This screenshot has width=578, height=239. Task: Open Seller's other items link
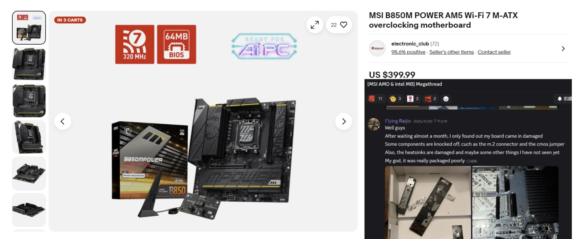pos(452,52)
